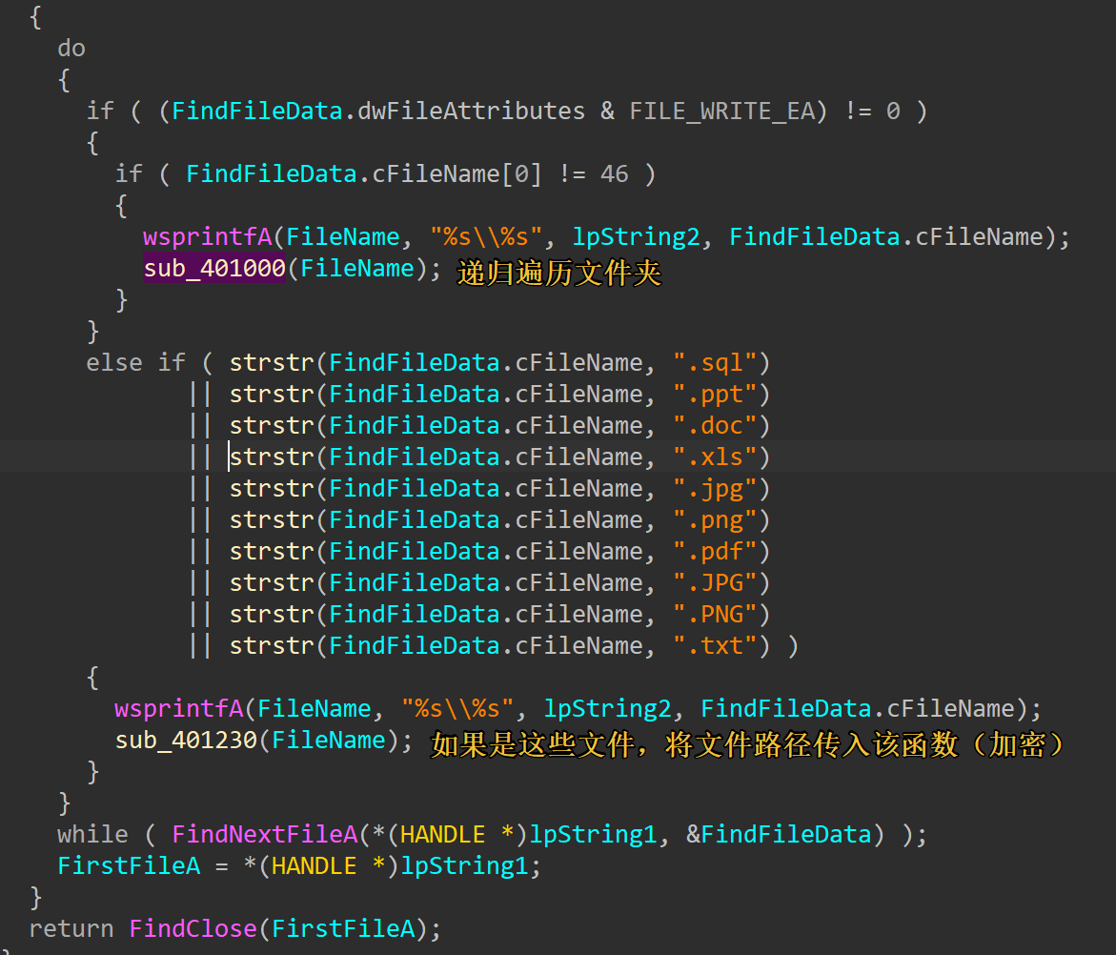The image size is (1116, 955).
Task: Click the dwFileAttributes field name
Action: (471, 112)
